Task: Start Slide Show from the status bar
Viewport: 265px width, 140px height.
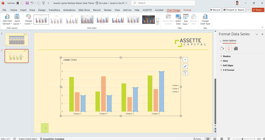Action: [229, 139]
